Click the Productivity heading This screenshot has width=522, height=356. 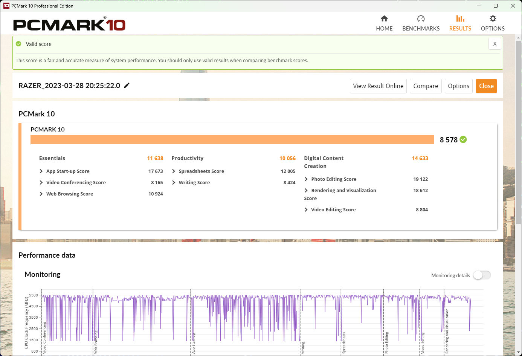187,158
